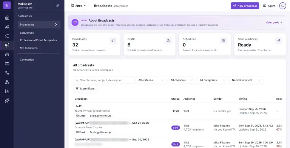This screenshot has height=148, width=290.
Task: Click "Sent Sep 21, 2026, 5:12 AM"
Action: (255, 126)
